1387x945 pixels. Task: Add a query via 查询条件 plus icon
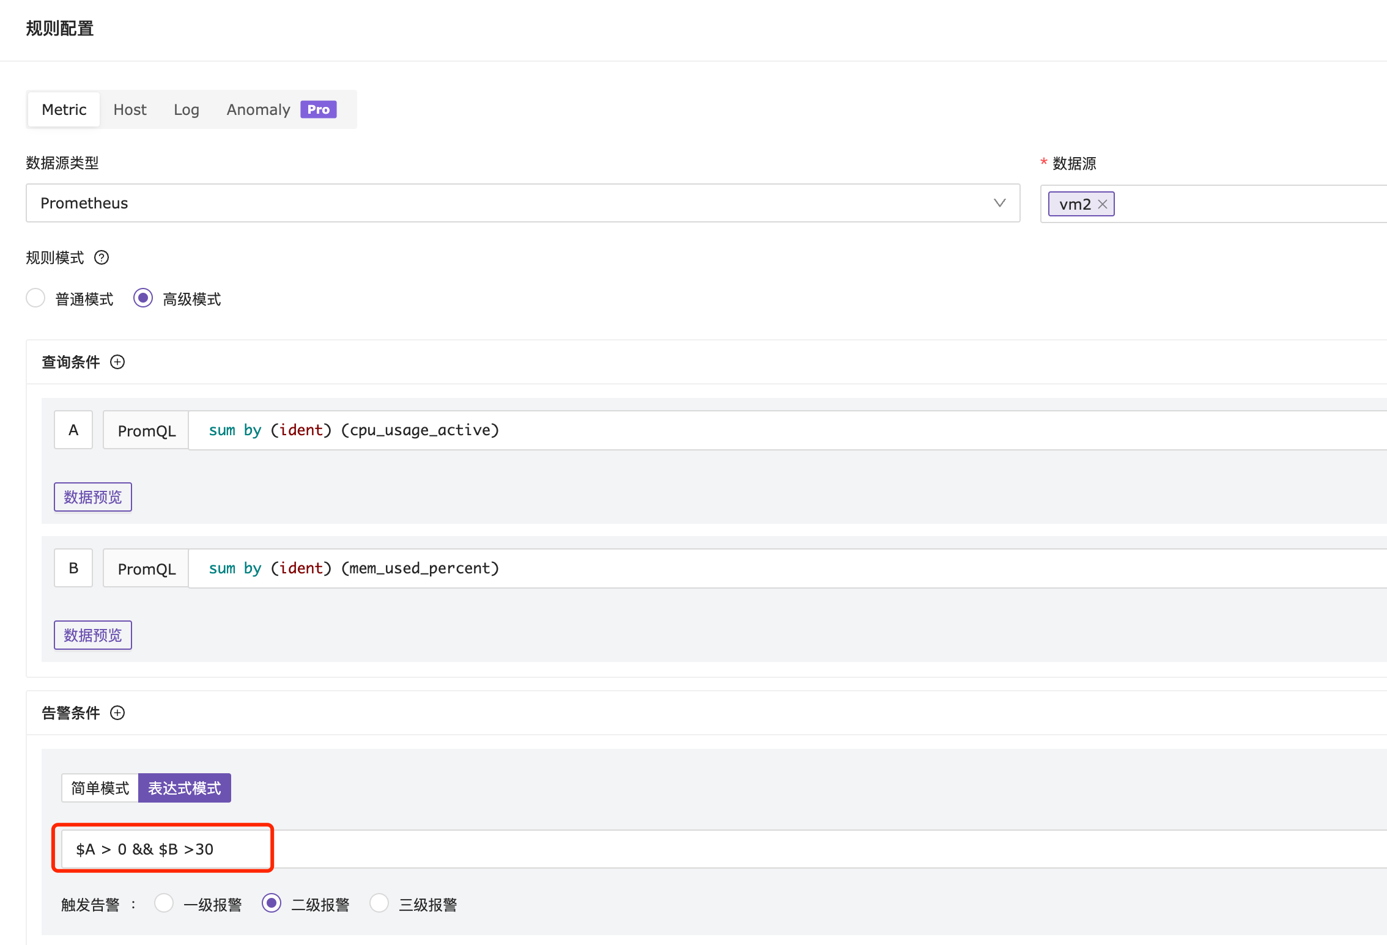[x=117, y=362]
